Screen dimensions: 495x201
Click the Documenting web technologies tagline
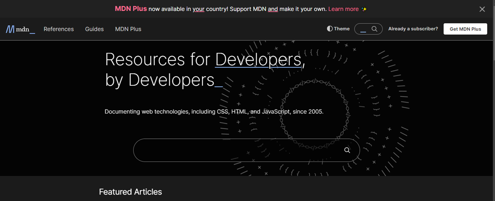(x=214, y=112)
